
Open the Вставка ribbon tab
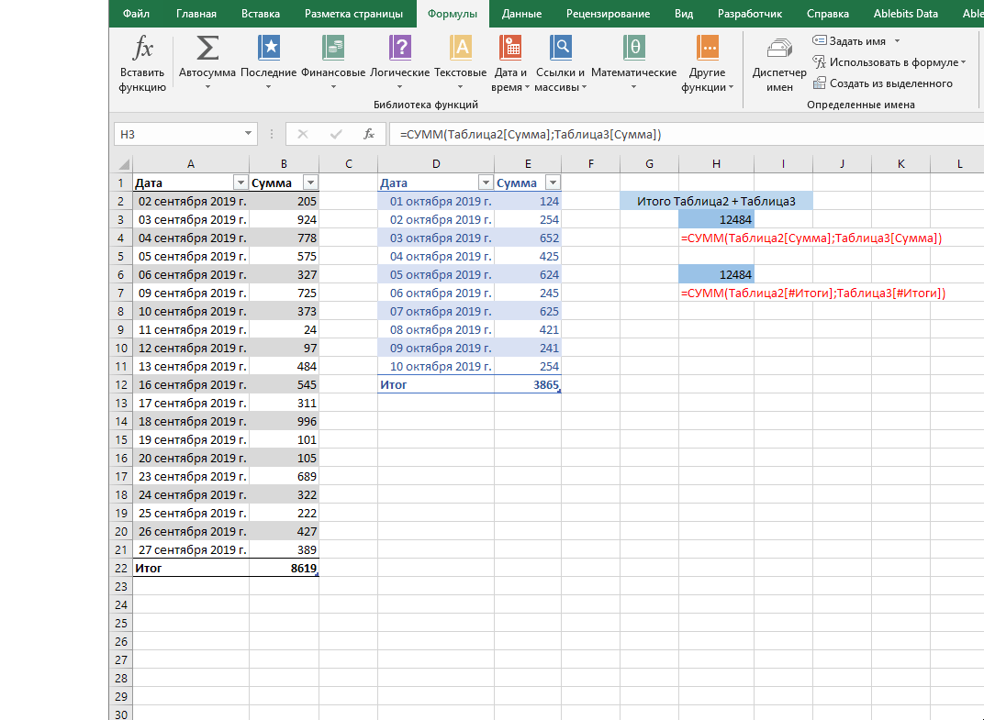261,14
